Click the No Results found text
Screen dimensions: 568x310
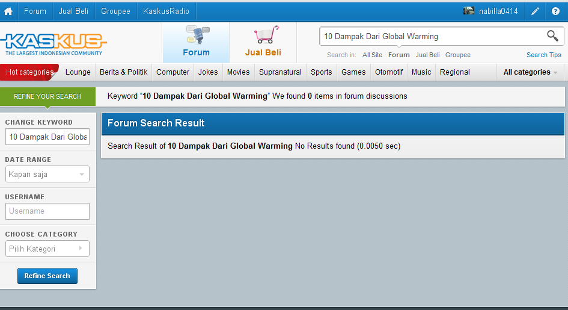coord(325,146)
